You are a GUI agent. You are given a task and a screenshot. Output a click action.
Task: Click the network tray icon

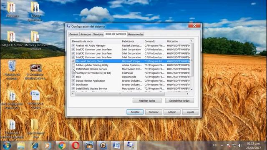coord(234,145)
